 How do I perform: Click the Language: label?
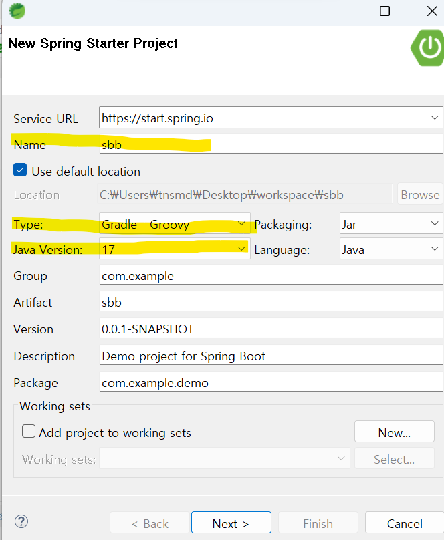coord(282,250)
